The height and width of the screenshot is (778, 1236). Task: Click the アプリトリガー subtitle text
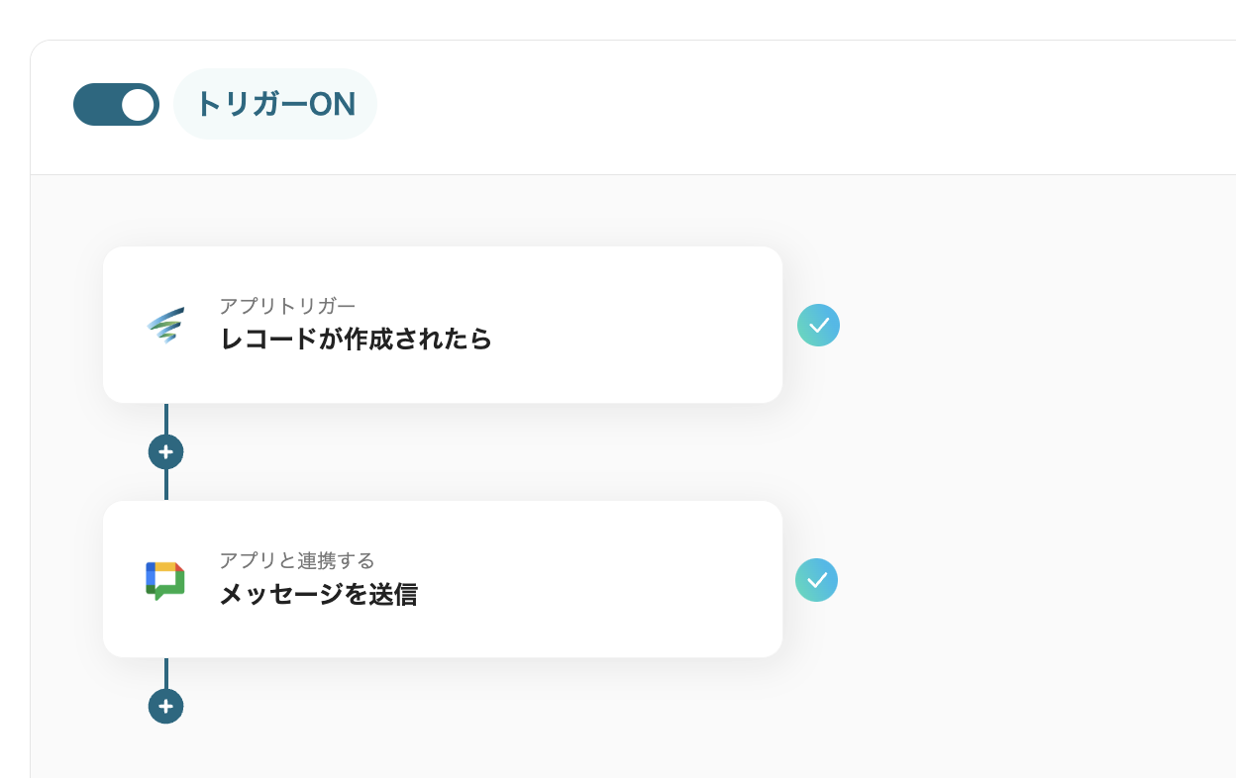(287, 306)
